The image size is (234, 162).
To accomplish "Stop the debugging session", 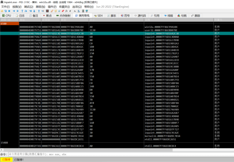I will (x=9, y=11).
